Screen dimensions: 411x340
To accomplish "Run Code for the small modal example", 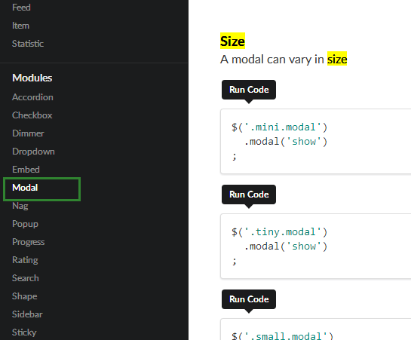I will pos(249,299).
